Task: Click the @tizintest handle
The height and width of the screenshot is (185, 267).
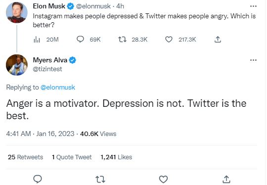Action: [47, 69]
